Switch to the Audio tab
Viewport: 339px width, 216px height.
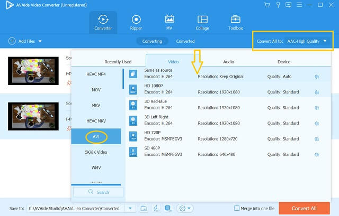[228, 62]
